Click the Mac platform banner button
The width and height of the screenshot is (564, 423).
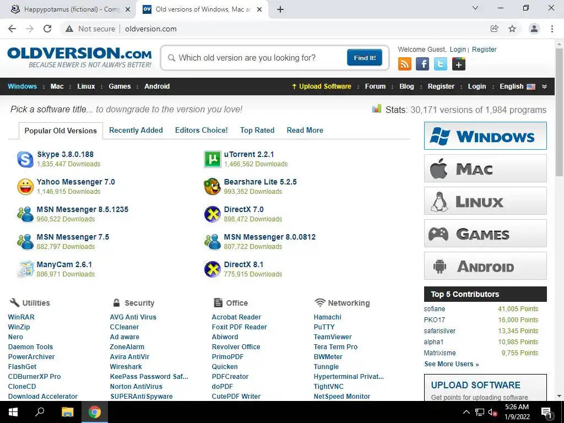click(x=485, y=169)
